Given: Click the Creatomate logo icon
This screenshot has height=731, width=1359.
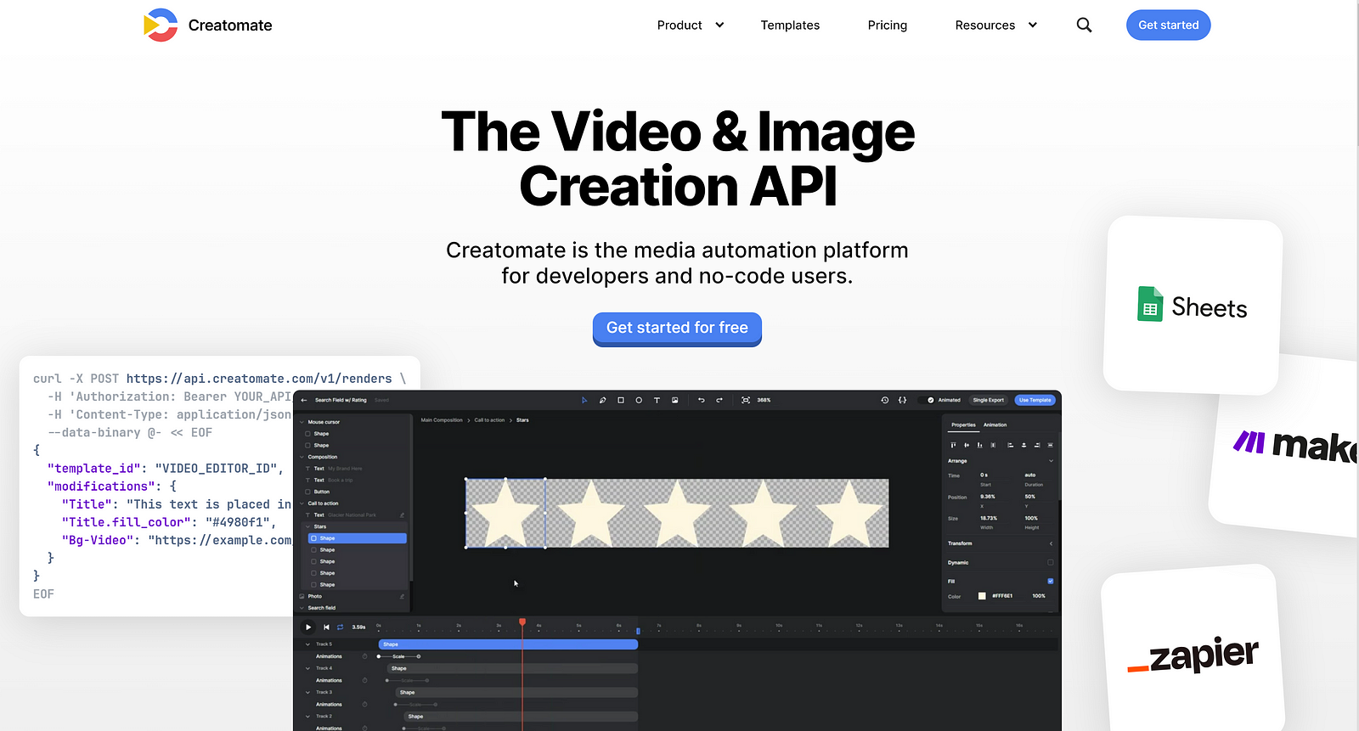Looking at the screenshot, I should pyautogui.click(x=161, y=25).
